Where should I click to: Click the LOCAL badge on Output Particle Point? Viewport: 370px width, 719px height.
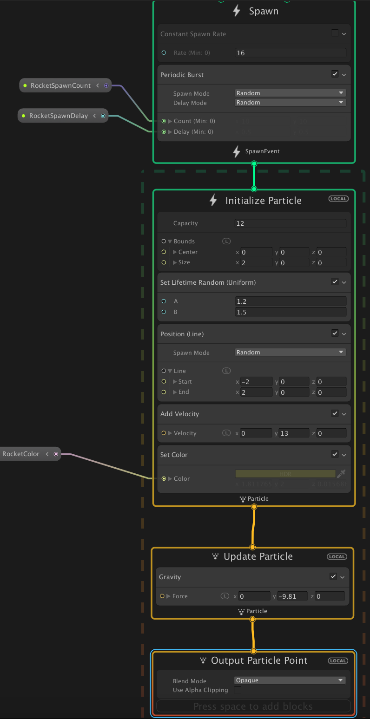(x=338, y=660)
